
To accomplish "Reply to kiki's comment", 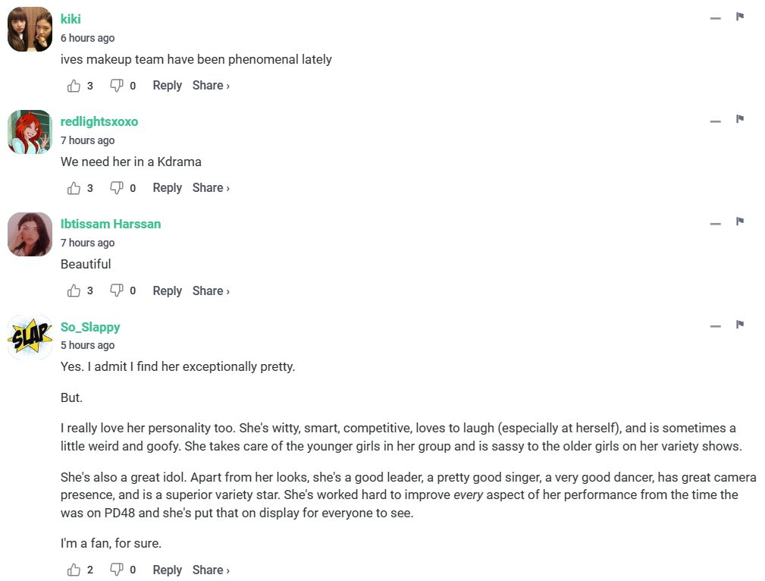I will [x=167, y=86].
